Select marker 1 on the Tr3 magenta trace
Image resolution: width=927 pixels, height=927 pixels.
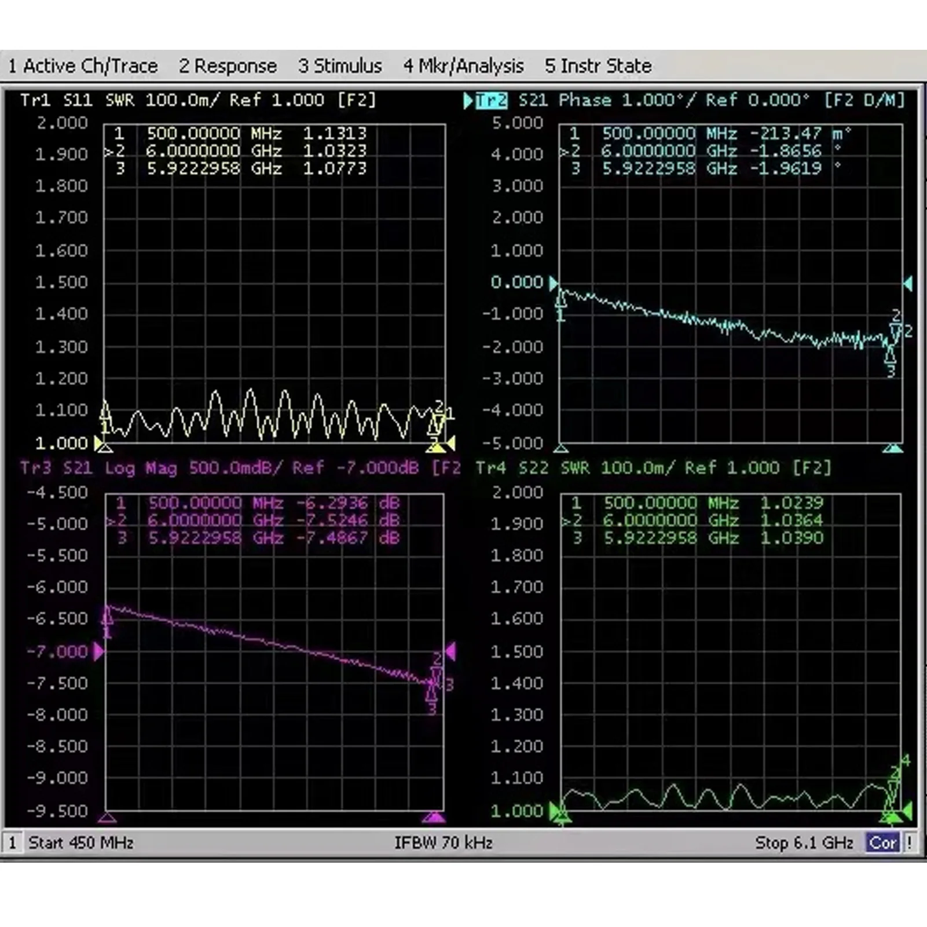(x=107, y=617)
